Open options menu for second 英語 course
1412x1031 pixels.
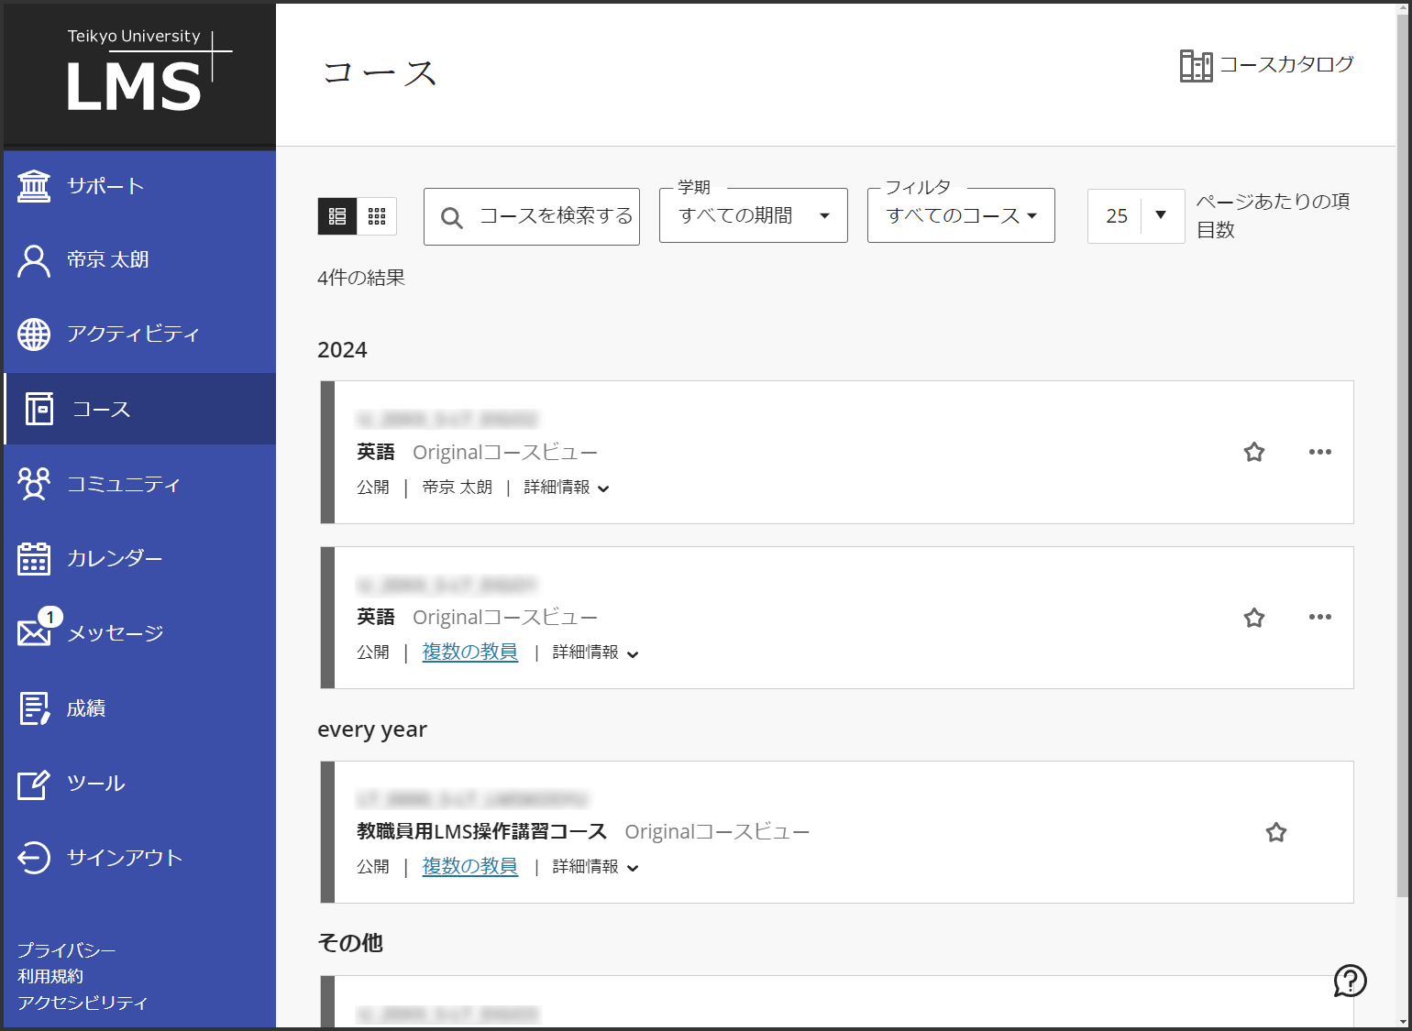(x=1320, y=618)
